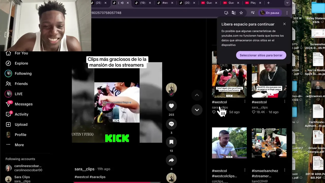Image resolution: width=325 pixels, height=183 pixels.
Task: Open options menu for #westcolclips video
Action: (x=245, y=170)
